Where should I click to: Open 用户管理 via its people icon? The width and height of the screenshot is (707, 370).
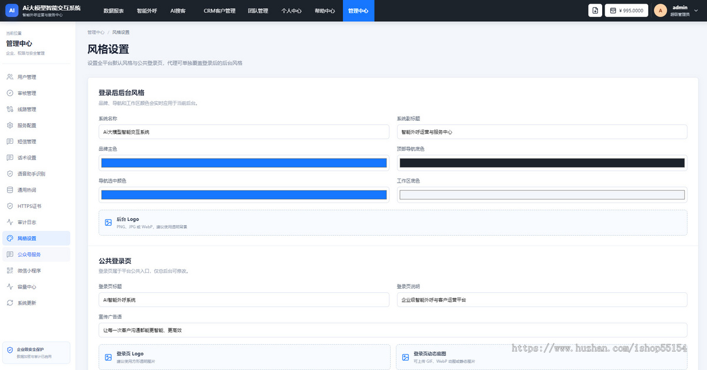pyautogui.click(x=10, y=77)
